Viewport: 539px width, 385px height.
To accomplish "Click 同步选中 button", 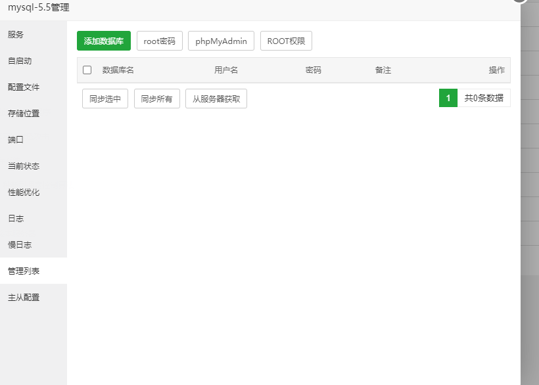I will coord(105,99).
